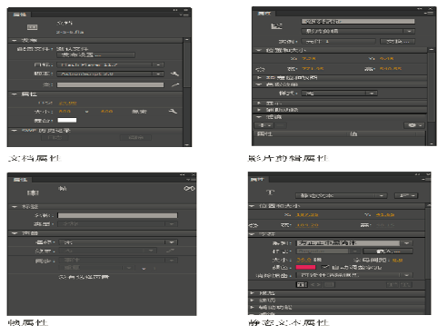
Task: Click the show border around text icon
Action: (x=329, y=284)
